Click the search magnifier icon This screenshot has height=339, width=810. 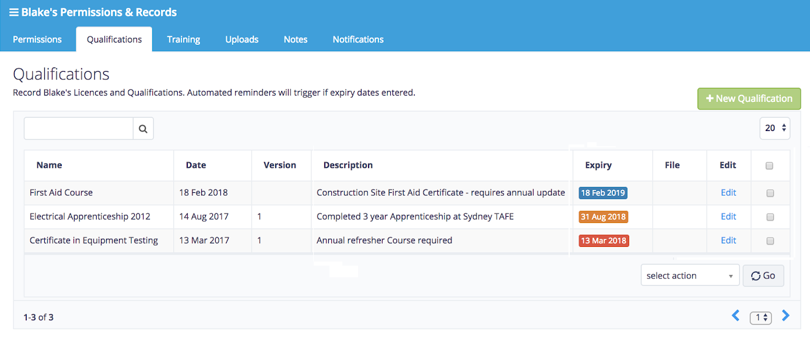pyautogui.click(x=143, y=129)
